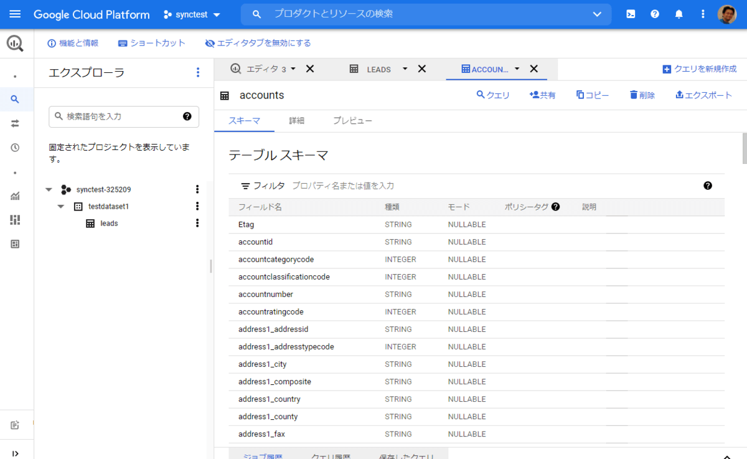The image size is (747, 459).
Task: Open more options for leads table
Action: click(x=197, y=223)
